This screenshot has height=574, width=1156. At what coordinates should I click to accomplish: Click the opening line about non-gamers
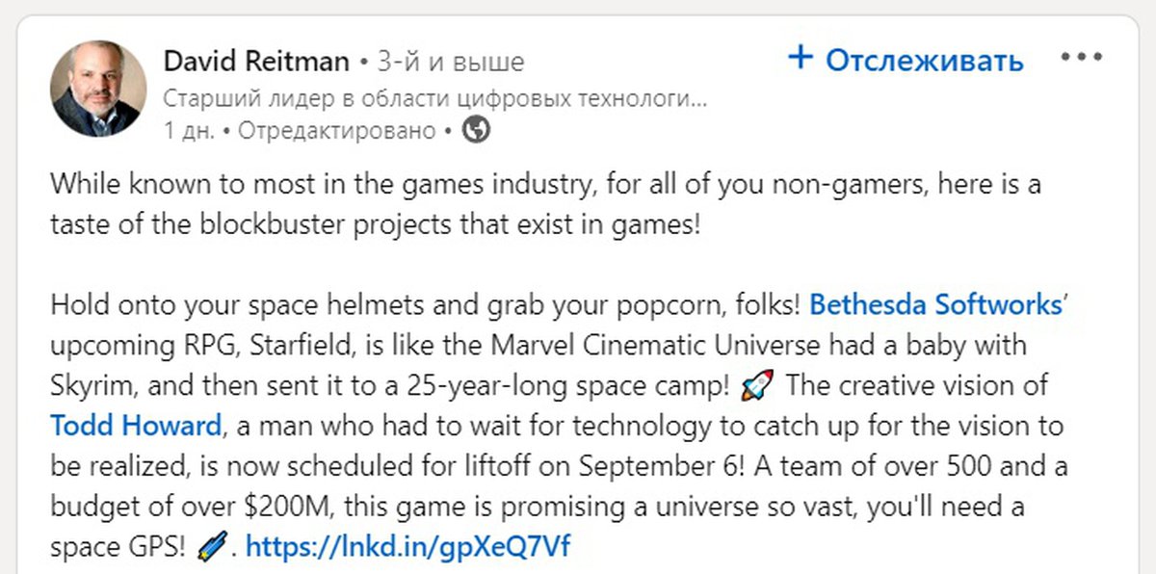[x=544, y=183]
